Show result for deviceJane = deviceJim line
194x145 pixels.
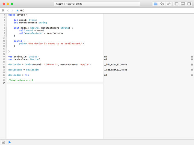click(x=192, y=70)
